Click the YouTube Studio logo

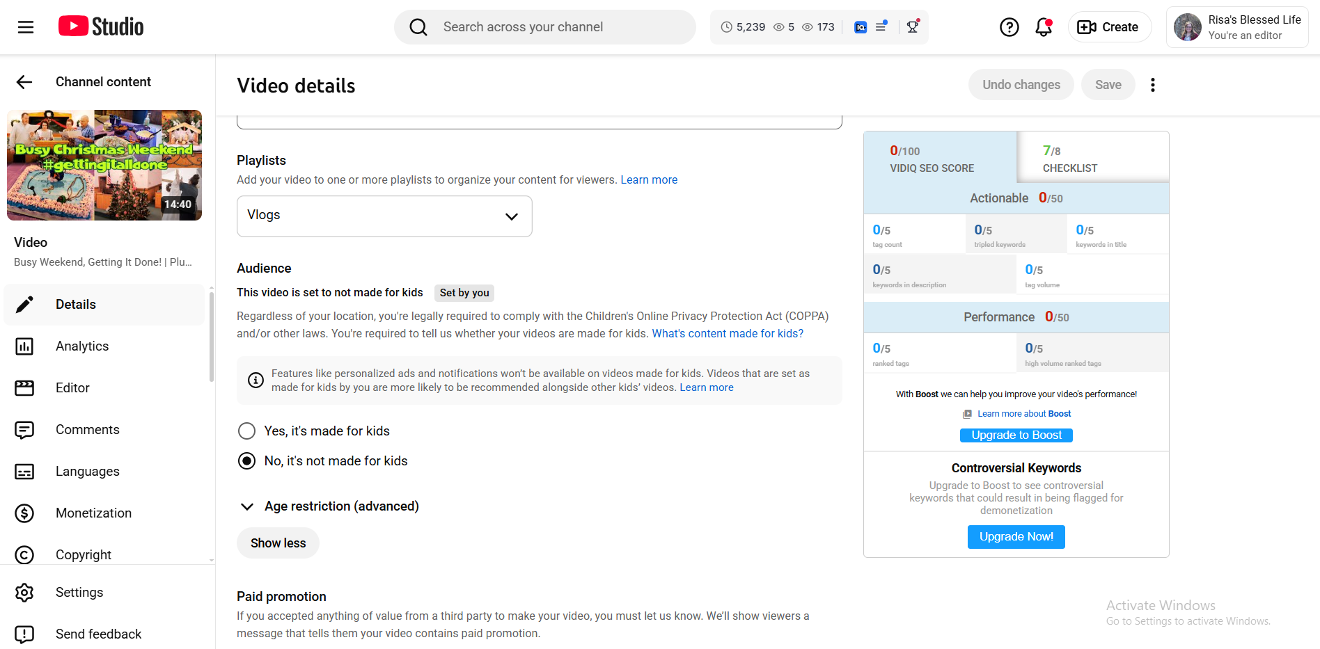pos(102,27)
